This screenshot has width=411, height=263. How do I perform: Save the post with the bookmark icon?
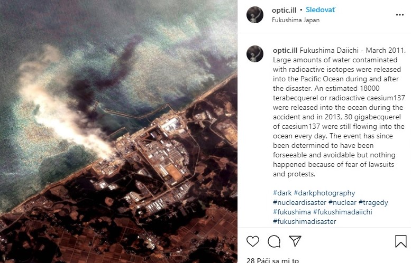401,241
